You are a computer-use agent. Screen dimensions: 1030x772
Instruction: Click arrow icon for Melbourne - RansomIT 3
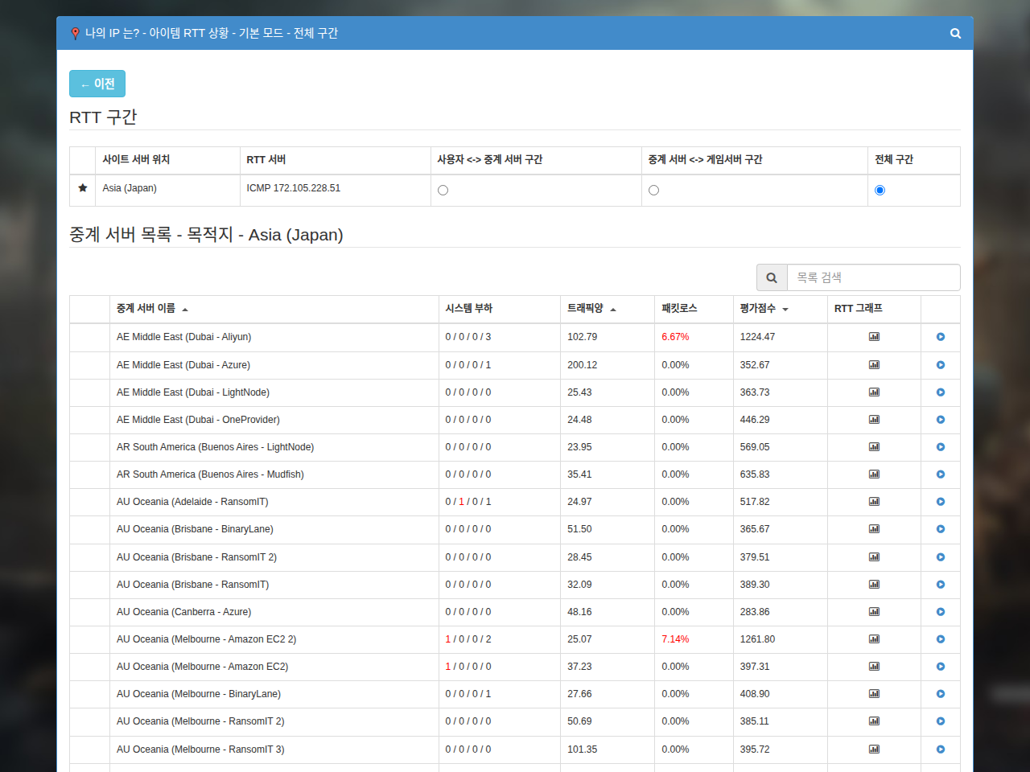[941, 749]
